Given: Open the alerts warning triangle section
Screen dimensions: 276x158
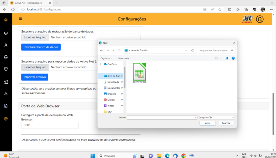Looking at the screenshot, I should tap(6, 94).
